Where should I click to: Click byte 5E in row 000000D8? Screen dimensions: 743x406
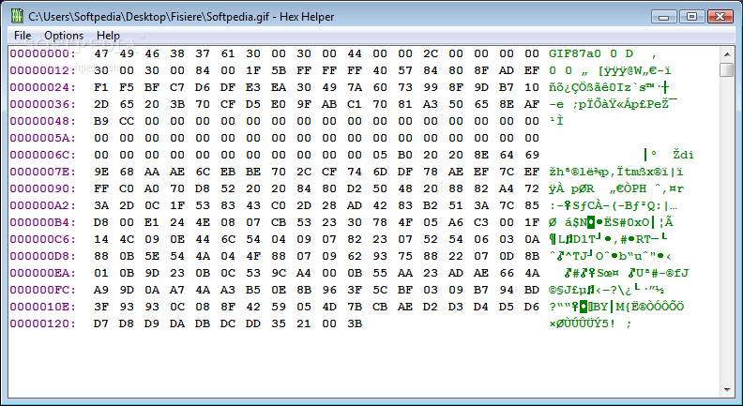point(152,256)
